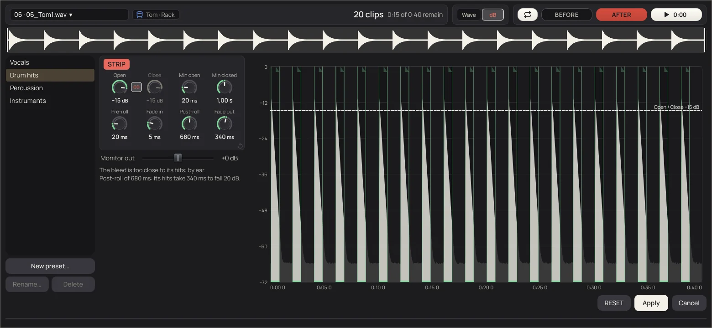This screenshot has height=328, width=712.
Task: Play the audio from 0:00
Action: click(676, 15)
